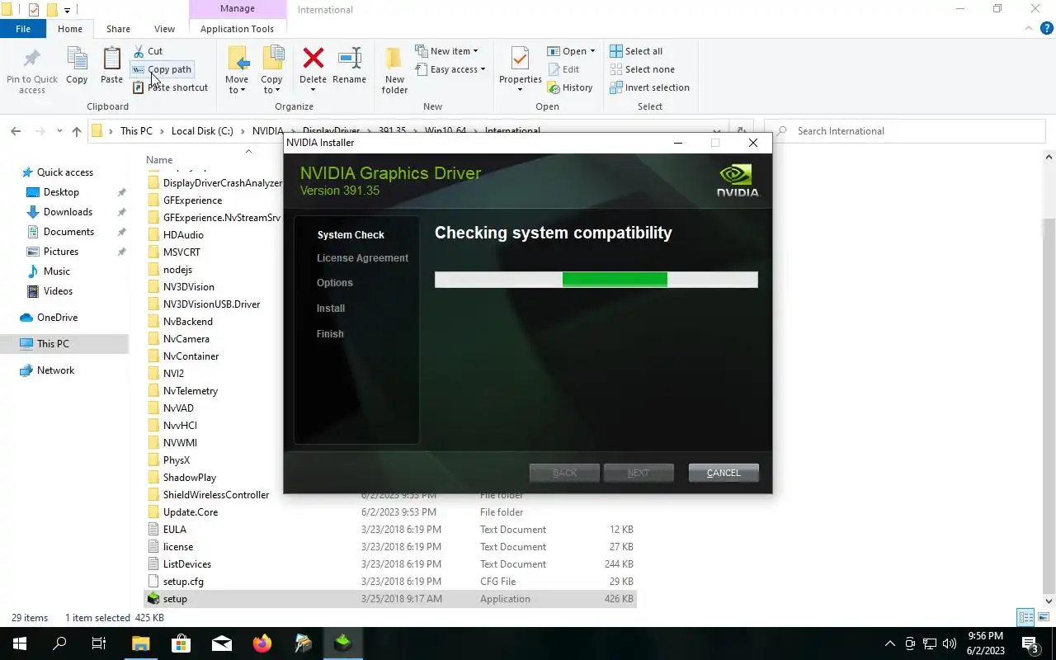Select Music in navigation pane
Screen dimensions: 1056x660
(x=56, y=271)
